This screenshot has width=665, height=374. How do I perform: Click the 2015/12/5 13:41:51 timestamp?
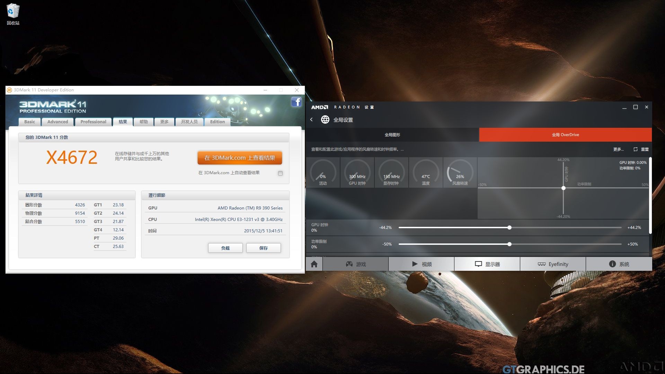(263, 231)
